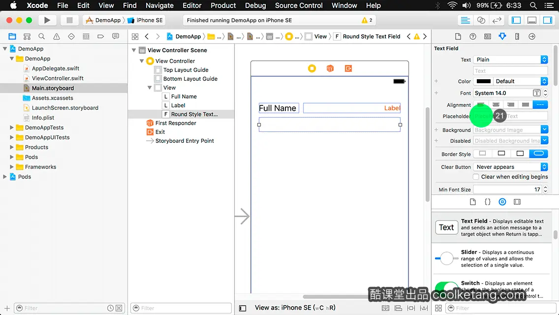Open the Product menu

click(223, 5)
